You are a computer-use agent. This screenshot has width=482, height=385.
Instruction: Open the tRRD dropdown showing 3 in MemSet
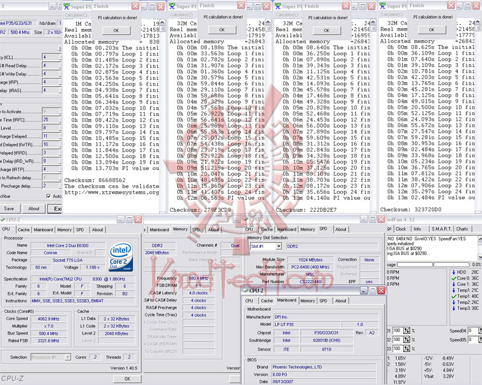tap(51, 153)
